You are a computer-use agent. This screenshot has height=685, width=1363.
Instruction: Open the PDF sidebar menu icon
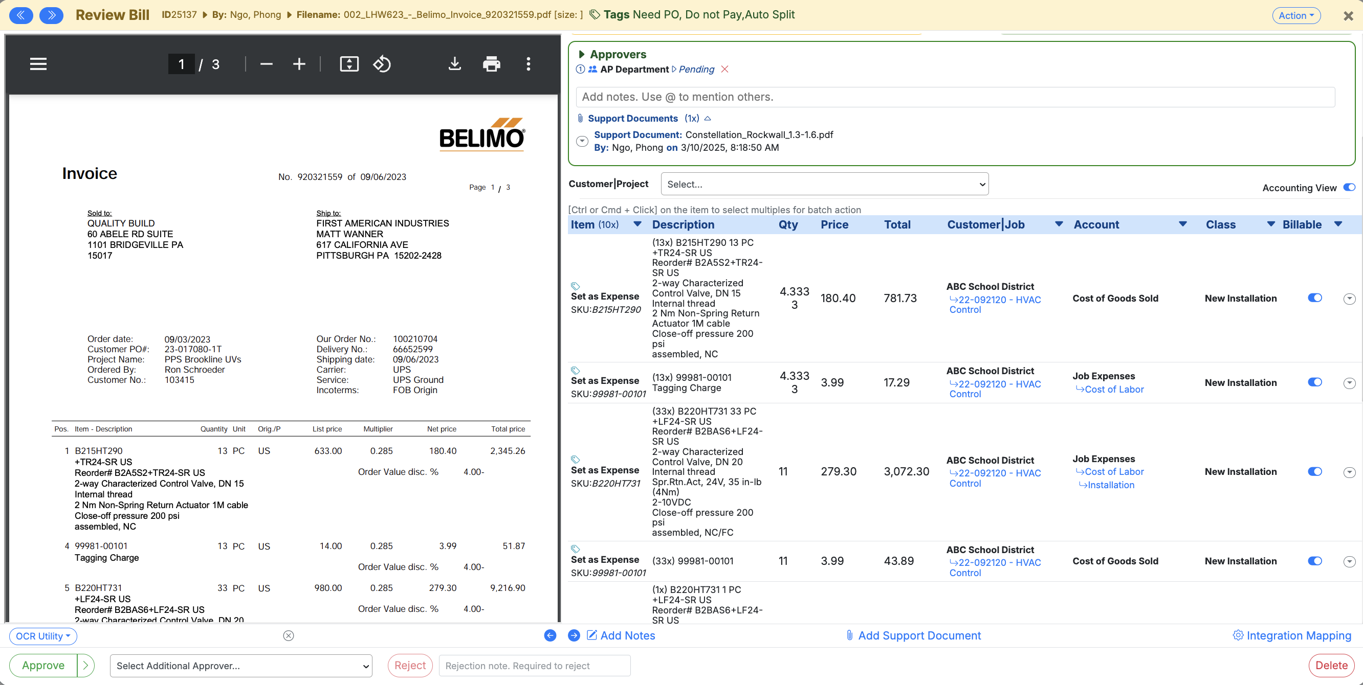coord(38,64)
